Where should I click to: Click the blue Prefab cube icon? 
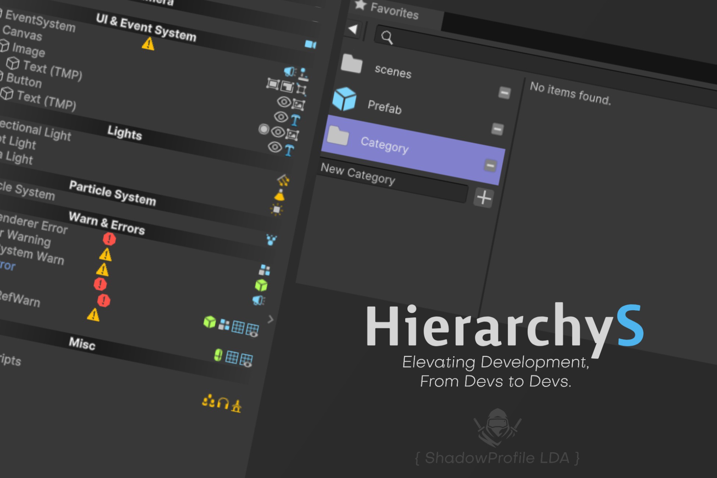click(345, 99)
